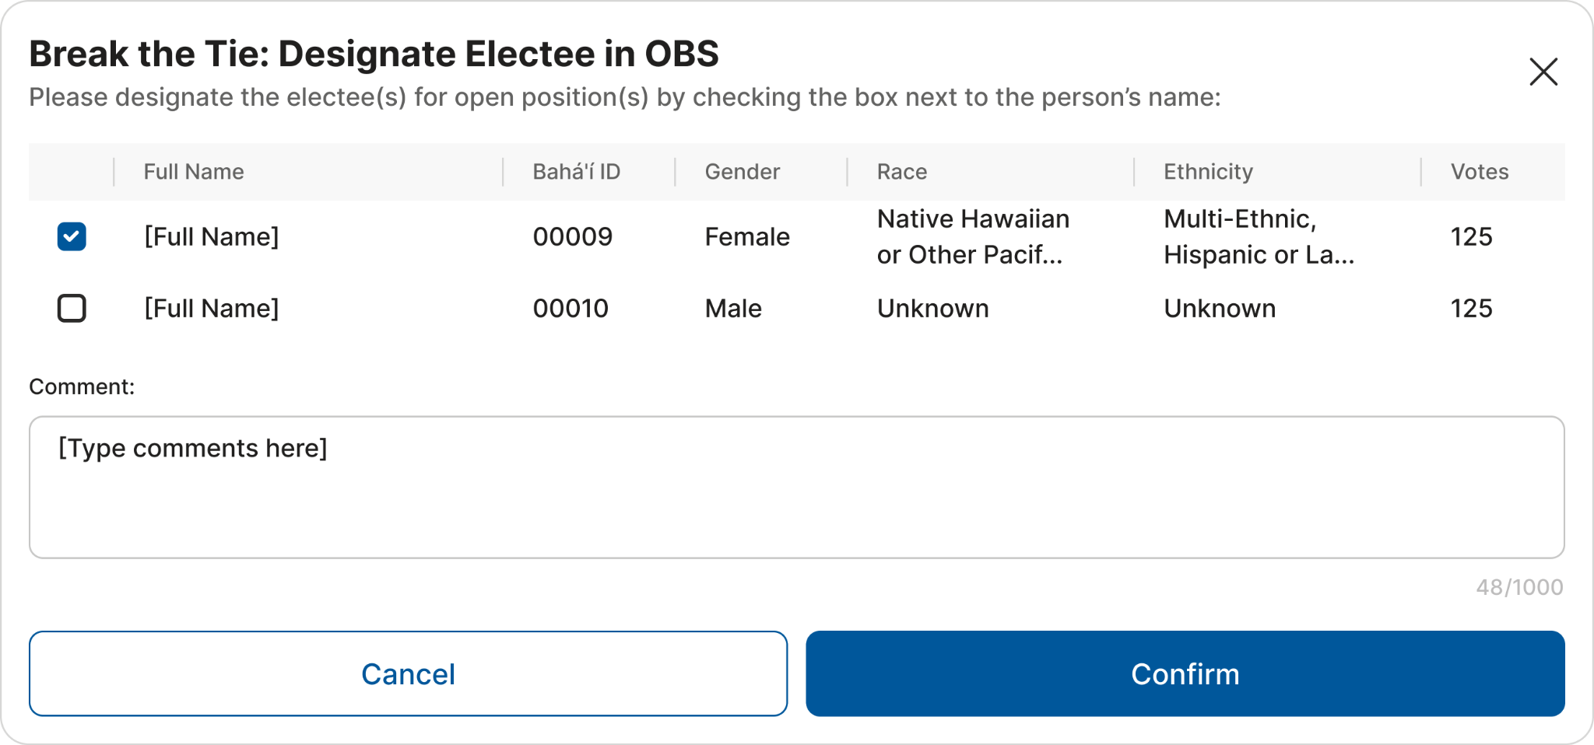
Task: Select the first row's Full Name cell
Action: pyautogui.click(x=211, y=236)
